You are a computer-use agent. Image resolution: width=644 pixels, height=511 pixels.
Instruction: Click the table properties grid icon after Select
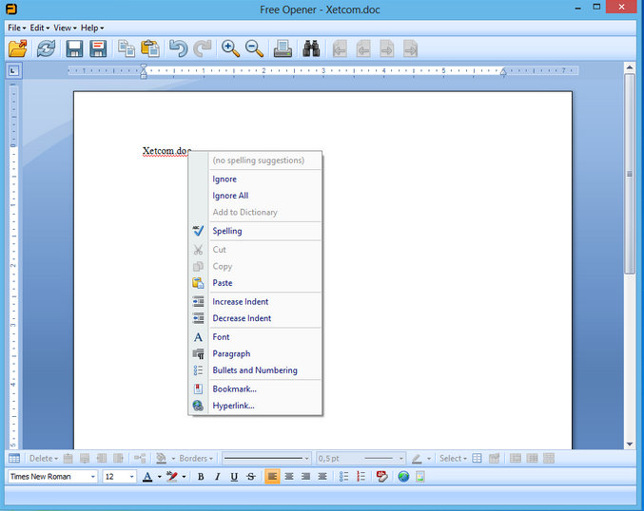tap(477, 458)
